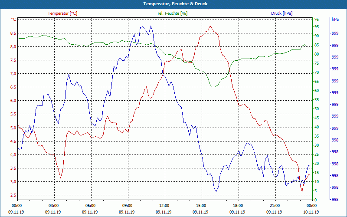Click the chart title Temperatur, Feuchte & Druck
The height and width of the screenshot is (217, 347).
coord(175,4)
